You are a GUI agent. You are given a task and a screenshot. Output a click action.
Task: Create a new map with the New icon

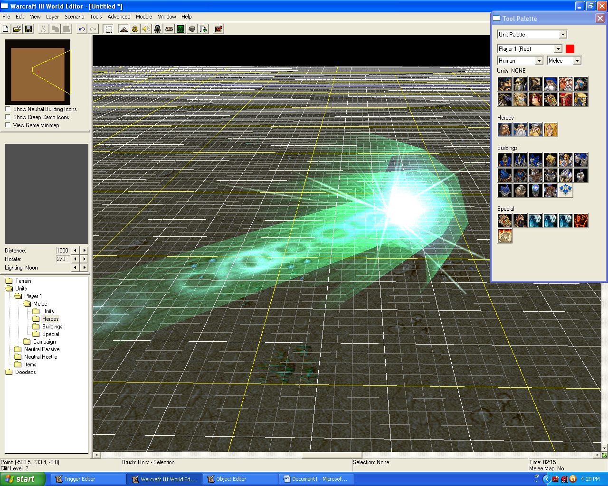pyautogui.click(x=6, y=29)
